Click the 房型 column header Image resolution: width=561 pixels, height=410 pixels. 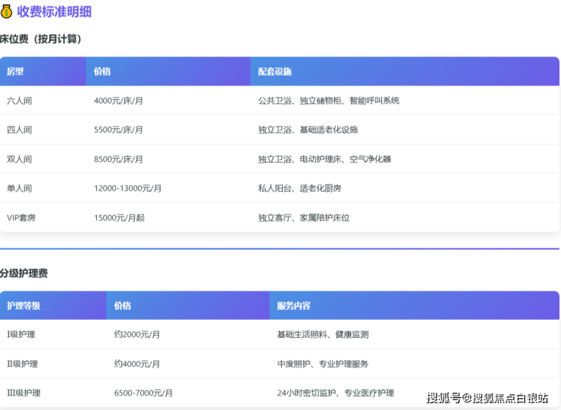click(15, 71)
